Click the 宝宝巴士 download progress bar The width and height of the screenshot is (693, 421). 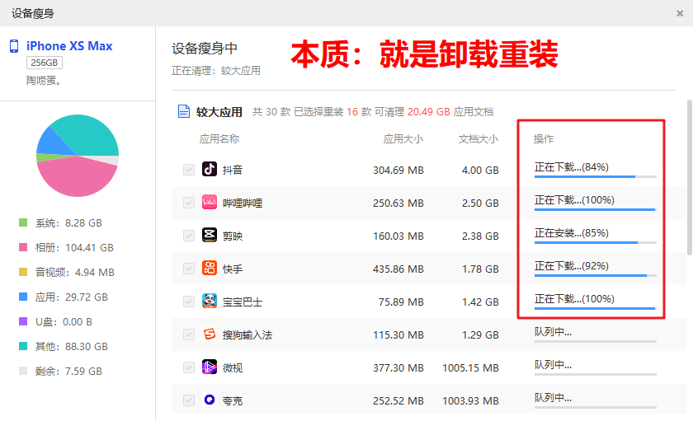pos(596,308)
